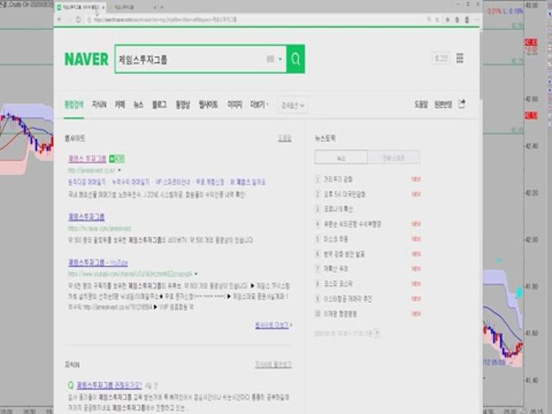This screenshot has width=552, height=414.
Task: Click 지식iN 더보기 link
Action: click(273, 365)
